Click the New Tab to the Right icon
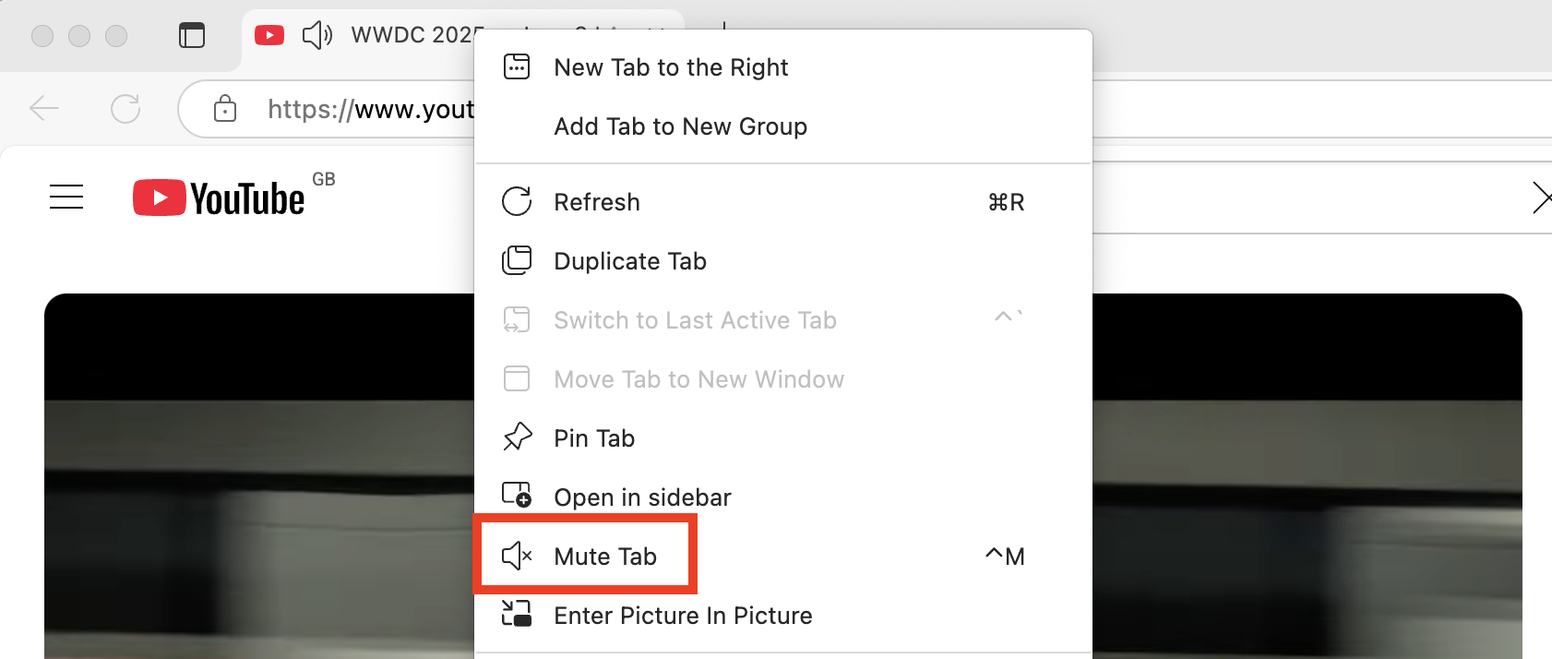 (x=518, y=66)
